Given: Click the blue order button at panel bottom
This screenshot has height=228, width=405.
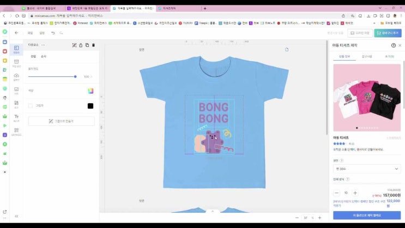Looking at the screenshot, I should point(366,215).
